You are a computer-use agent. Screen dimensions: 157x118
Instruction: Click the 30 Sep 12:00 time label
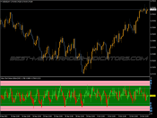tap(91, 116)
